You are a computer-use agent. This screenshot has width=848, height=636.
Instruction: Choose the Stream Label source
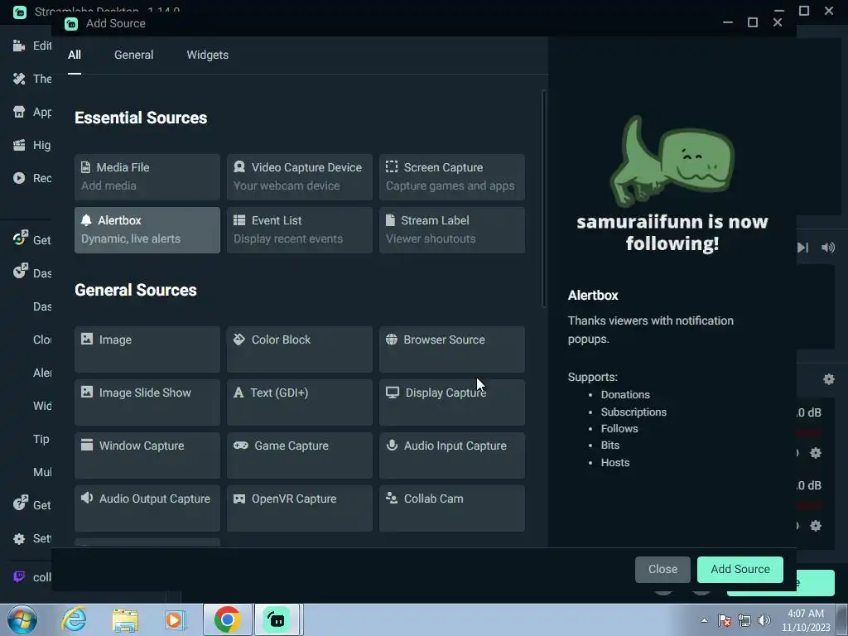pyautogui.click(x=452, y=230)
